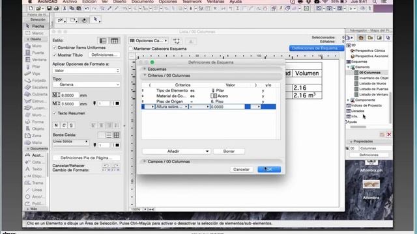Select the Objeto tool

(x=36, y=129)
